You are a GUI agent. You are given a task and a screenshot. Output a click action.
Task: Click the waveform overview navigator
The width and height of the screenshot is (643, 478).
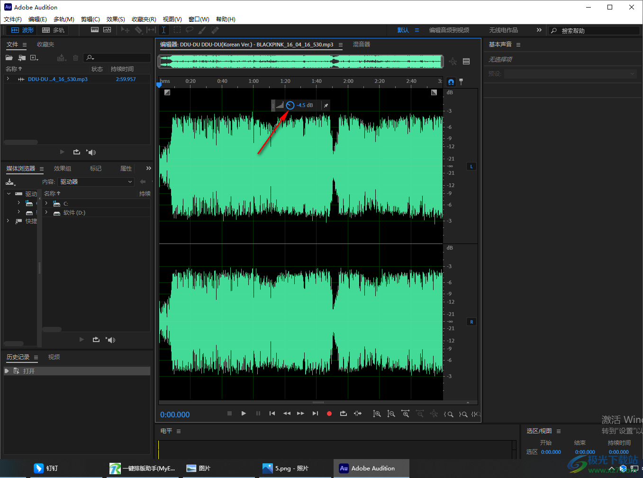coord(301,62)
